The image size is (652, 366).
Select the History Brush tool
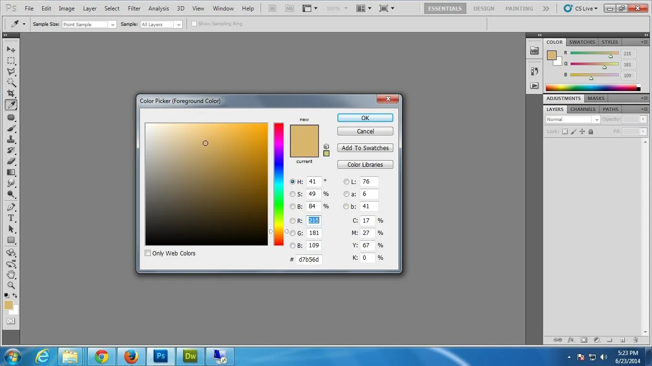click(x=11, y=150)
